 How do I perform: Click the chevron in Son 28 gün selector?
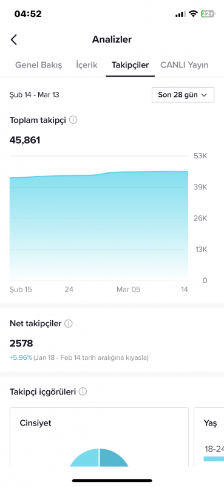[204, 95]
